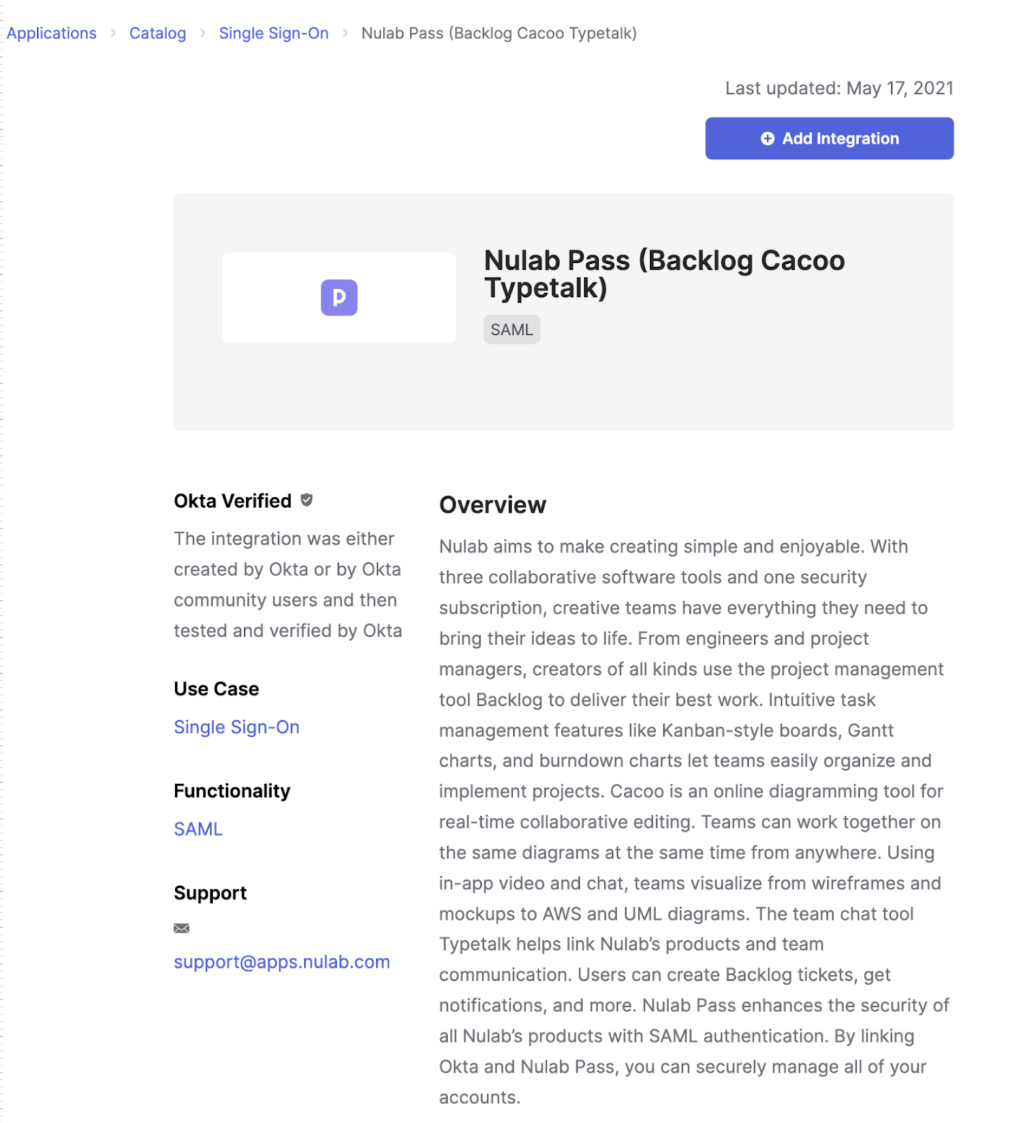Click the plus icon on Add Integration
The image size is (1025, 1123).
[767, 138]
